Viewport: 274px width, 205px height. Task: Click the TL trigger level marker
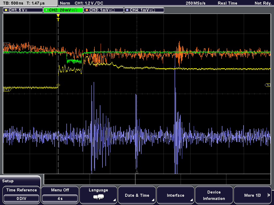pos(268,85)
